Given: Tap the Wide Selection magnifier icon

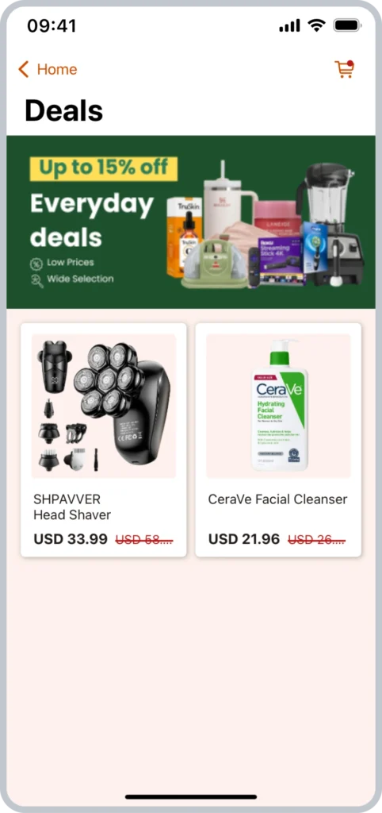Looking at the screenshot, I should [x=36, y=280].
